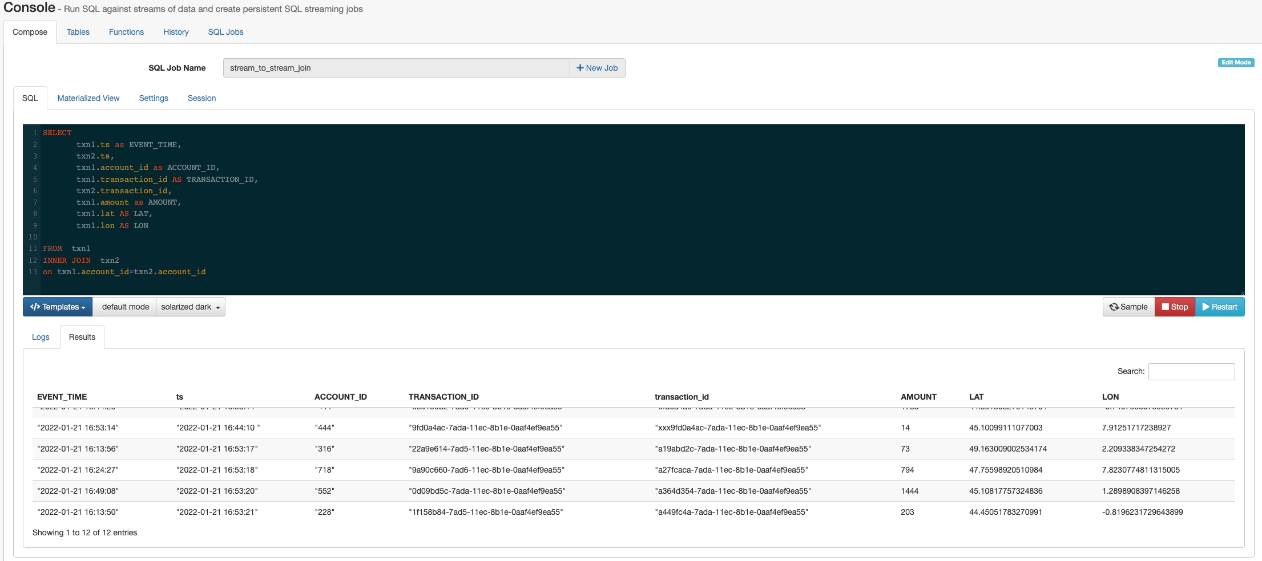
Task: Open the Compose tab
Action: click(30, 32)
